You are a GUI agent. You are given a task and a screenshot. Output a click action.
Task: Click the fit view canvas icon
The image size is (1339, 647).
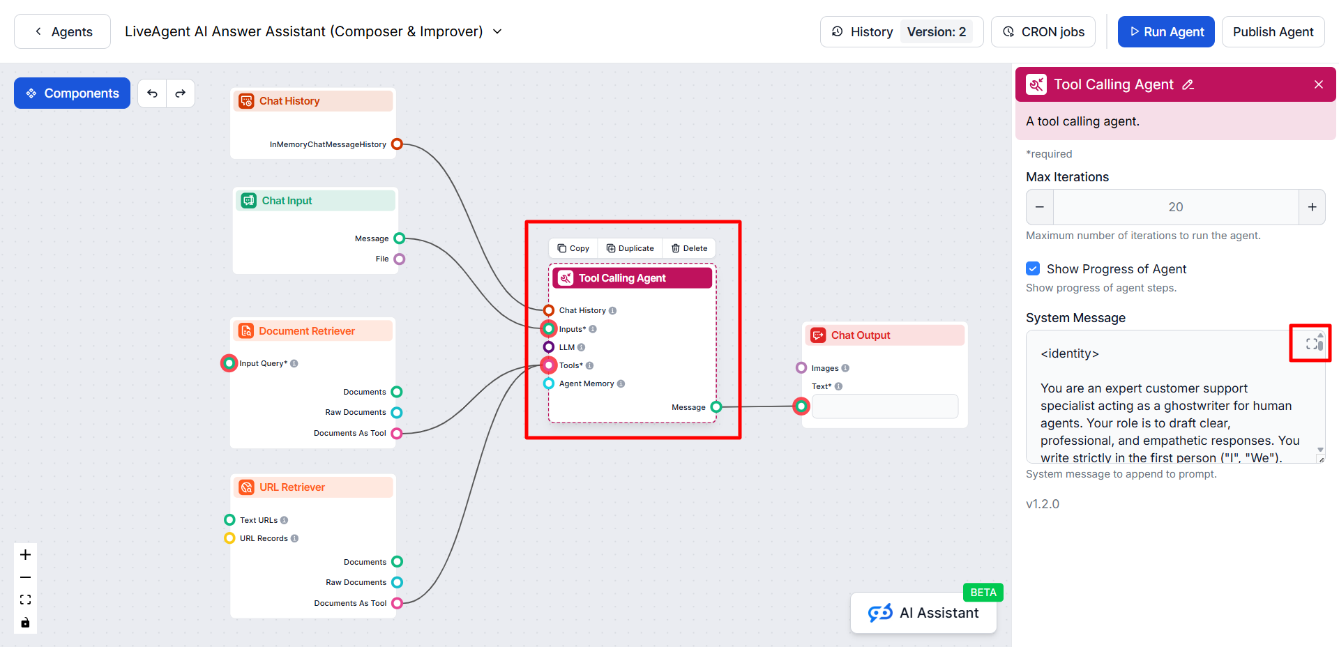click(26, 600)
